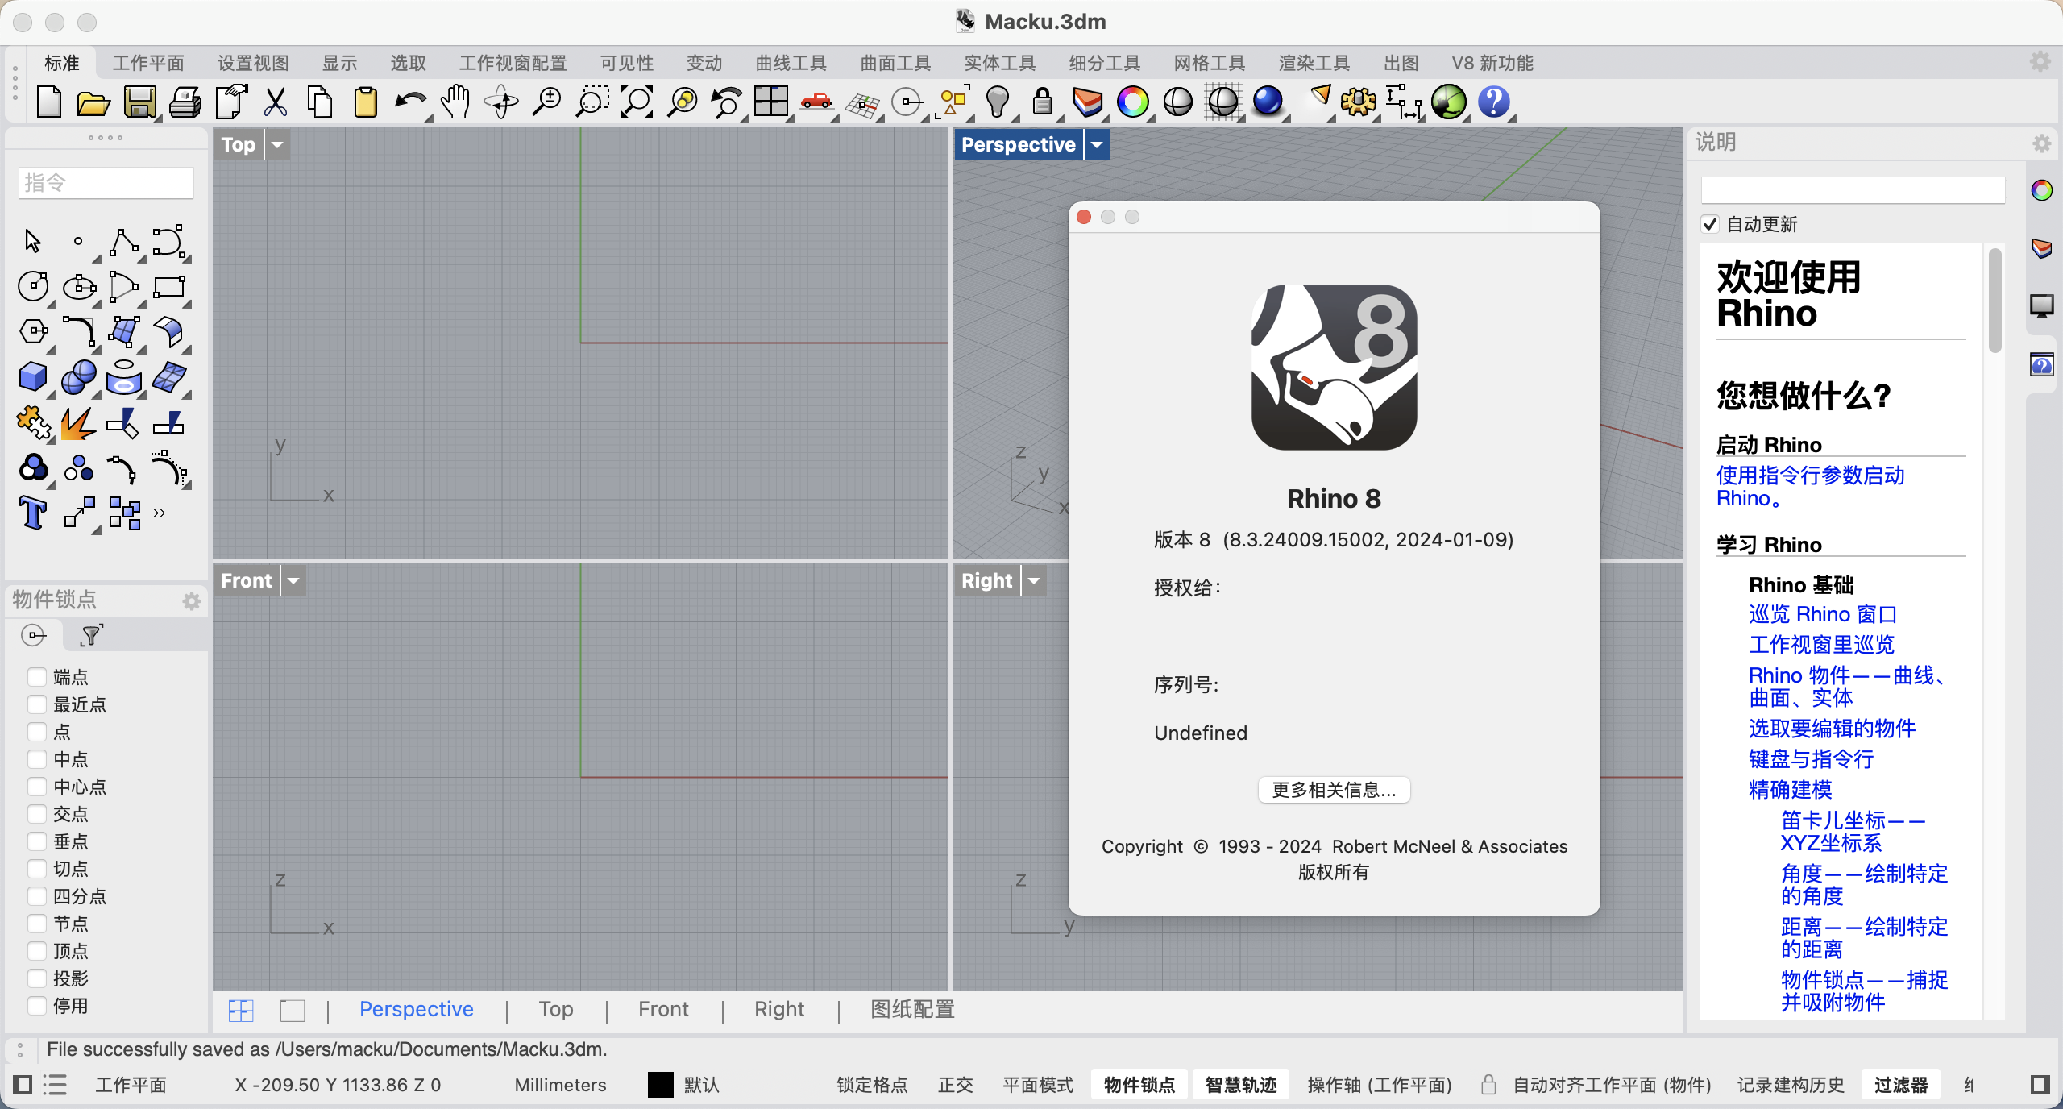
Task: Click the padlock lock objects icon
Action: tap(1043, 102)
